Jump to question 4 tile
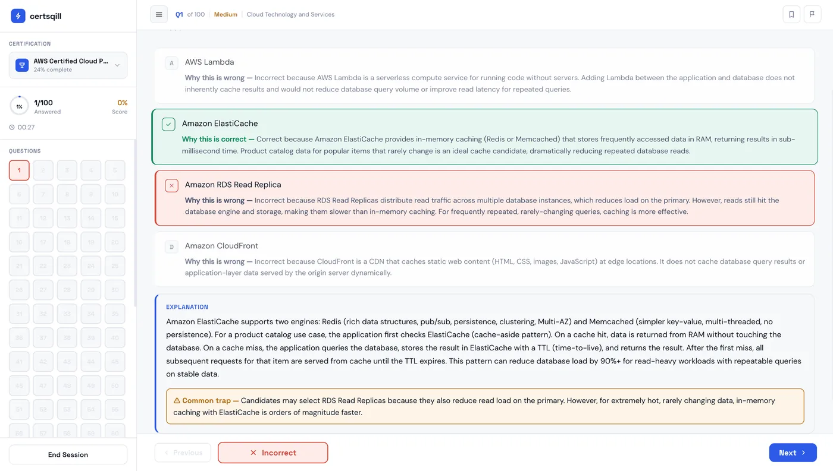 click(x=91, y=170)
